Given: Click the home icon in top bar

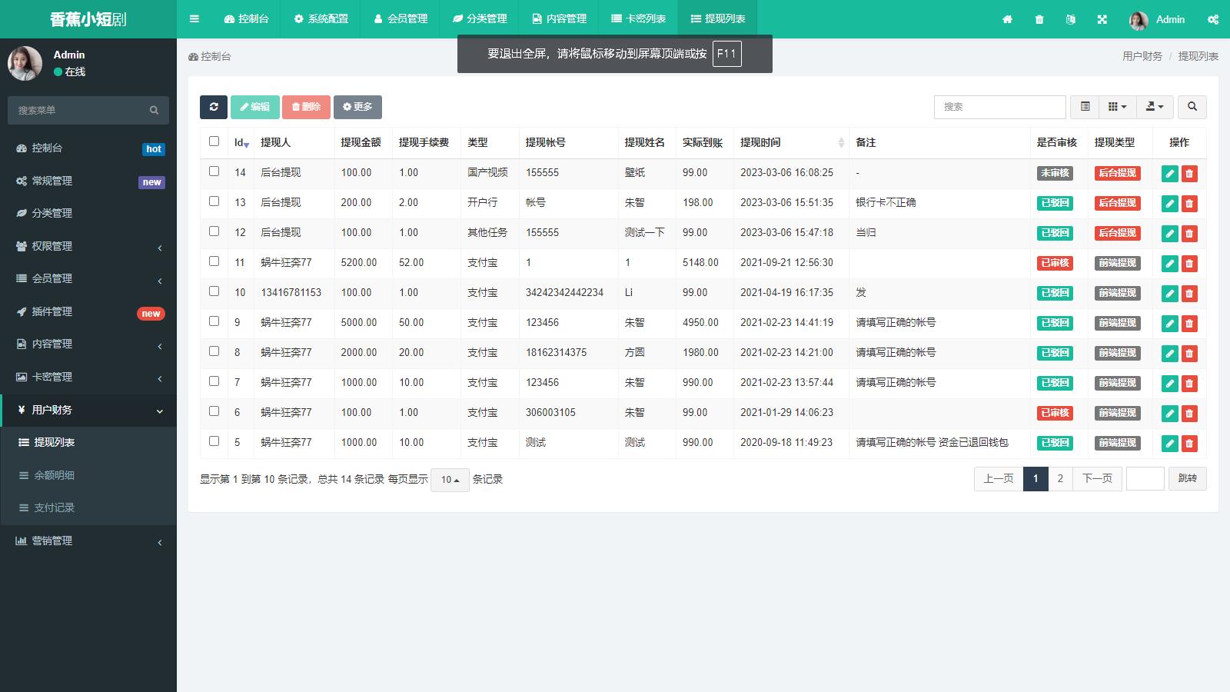Looking at the screenshot, I should point(1008,19).
